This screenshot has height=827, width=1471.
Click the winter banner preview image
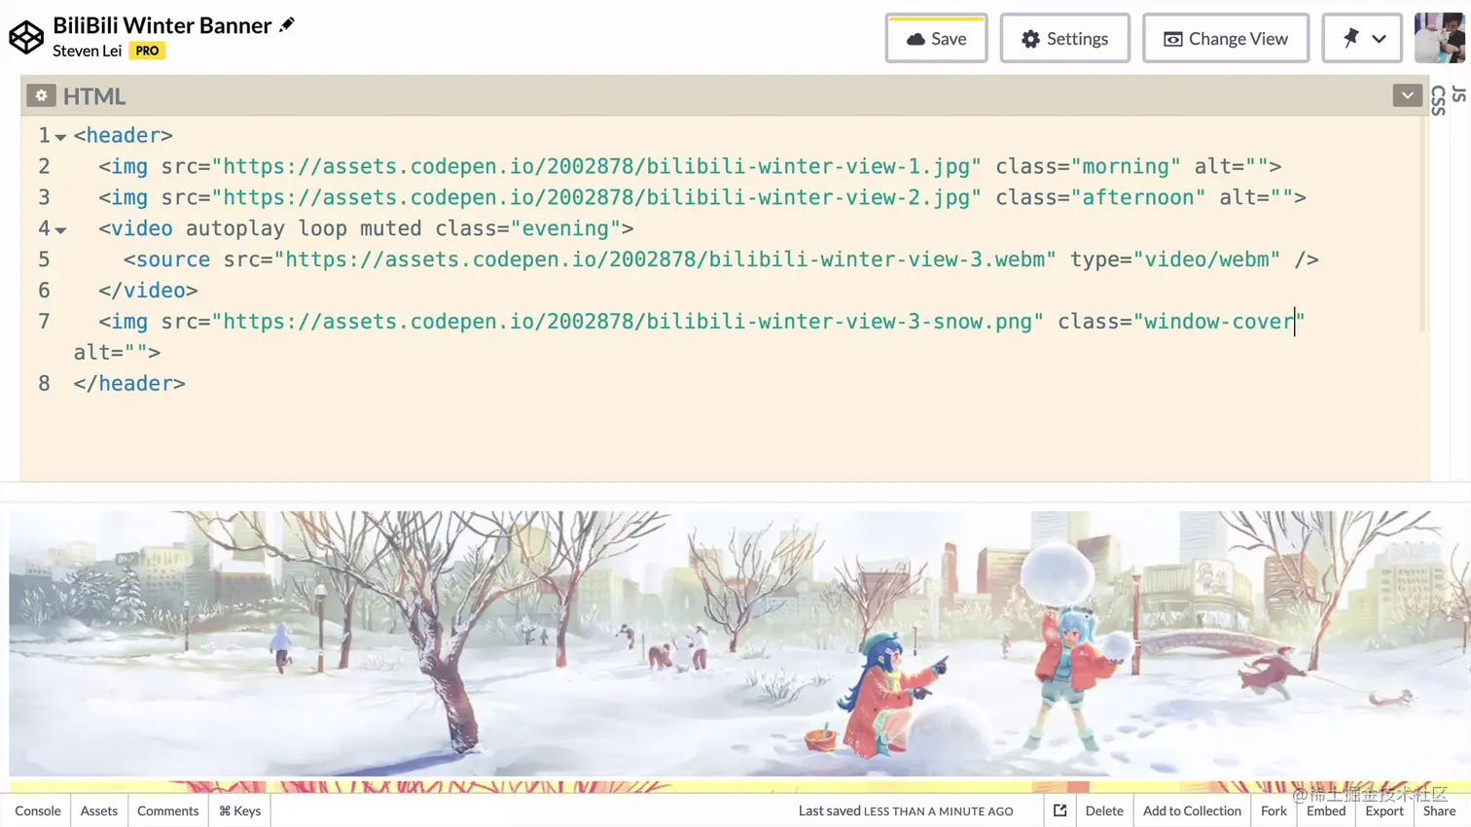click(739, 643)
